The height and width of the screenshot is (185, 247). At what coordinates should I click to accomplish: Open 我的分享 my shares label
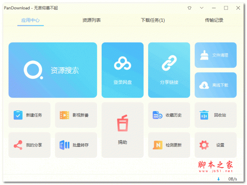click(x=34, y=145)
